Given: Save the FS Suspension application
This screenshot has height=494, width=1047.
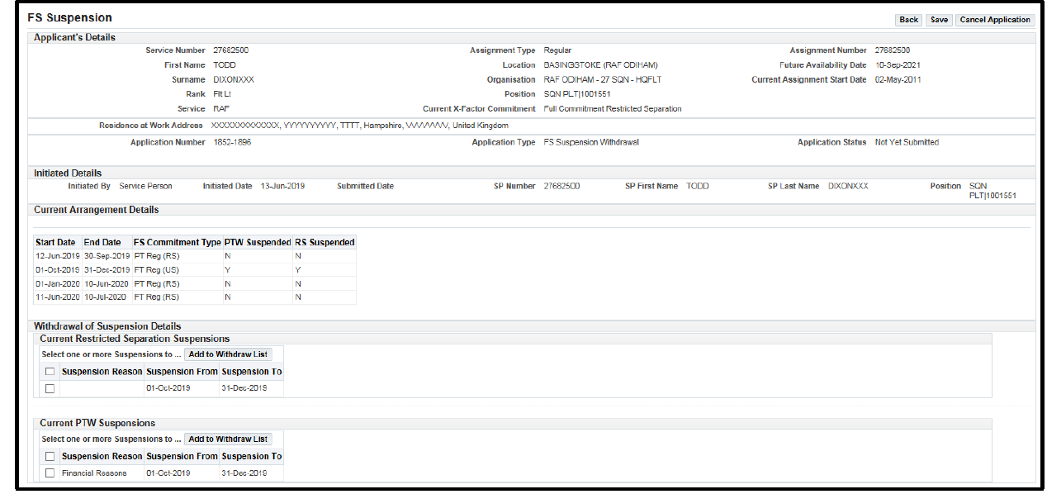Looking at the screenshot, I should (939, 20).
